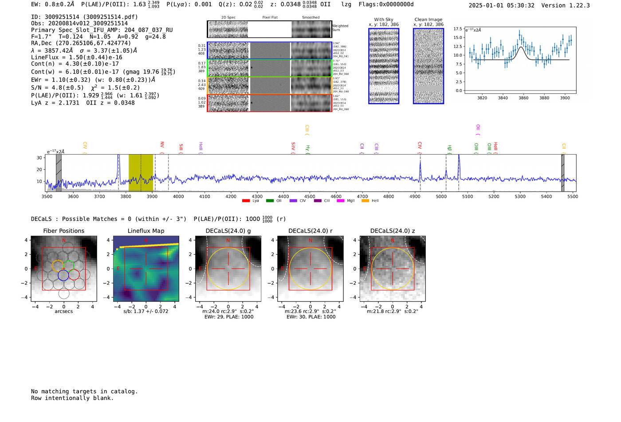The image size is (621, 422).
Task: Click the red fiber circle in Fiber Positions
Action: (74, 275)
